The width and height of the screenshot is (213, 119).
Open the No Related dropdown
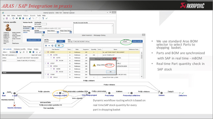[x=14, y=52]
